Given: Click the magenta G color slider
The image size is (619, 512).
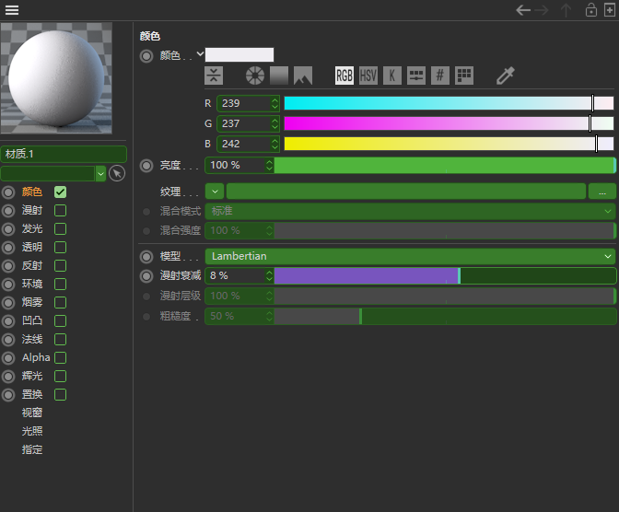Looking at the screenshot, I should coord(449,124).
